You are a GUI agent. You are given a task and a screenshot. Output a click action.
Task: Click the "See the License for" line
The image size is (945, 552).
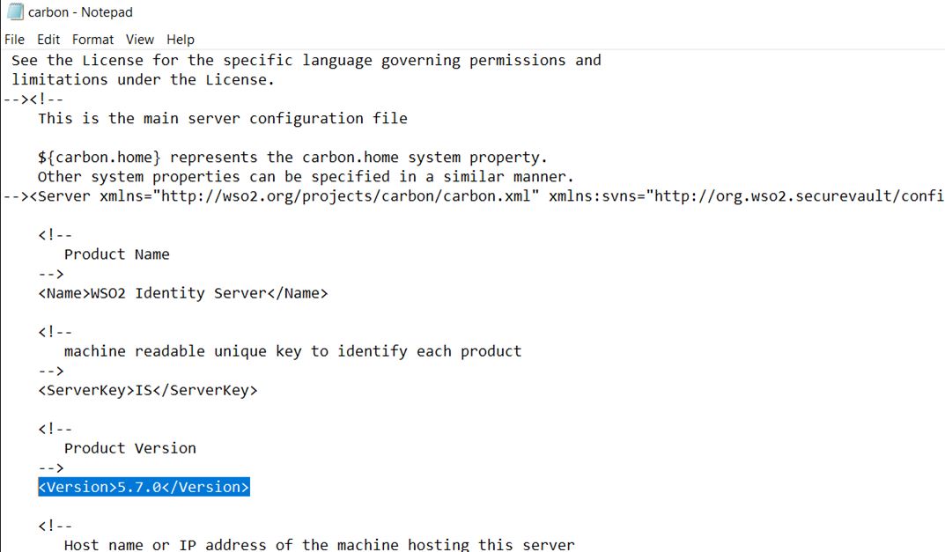point(306,61)
